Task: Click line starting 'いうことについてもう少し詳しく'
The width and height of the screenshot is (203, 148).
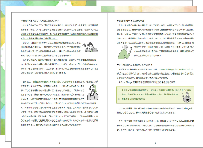Action: click(x=43, y=73)
